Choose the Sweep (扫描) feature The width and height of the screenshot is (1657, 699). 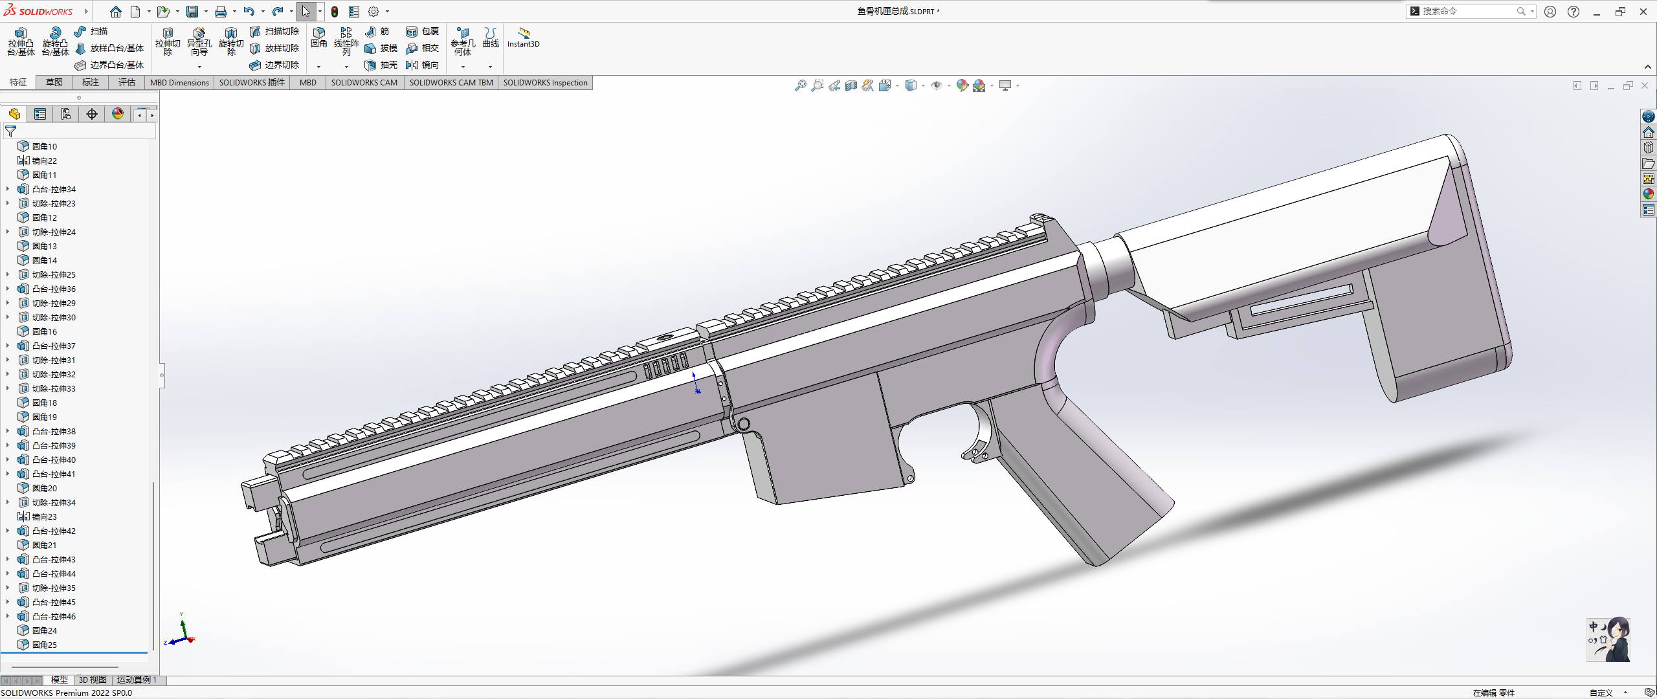[x=91, y=31]
